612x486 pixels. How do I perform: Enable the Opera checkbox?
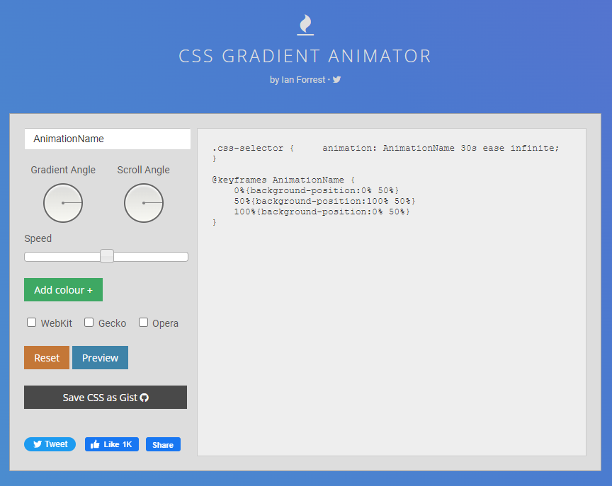[143, 323]
